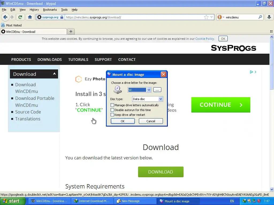Click the disc drive icon in Mount dialog
This screenshot has width=274, height=205.
[x=117, y=90]
